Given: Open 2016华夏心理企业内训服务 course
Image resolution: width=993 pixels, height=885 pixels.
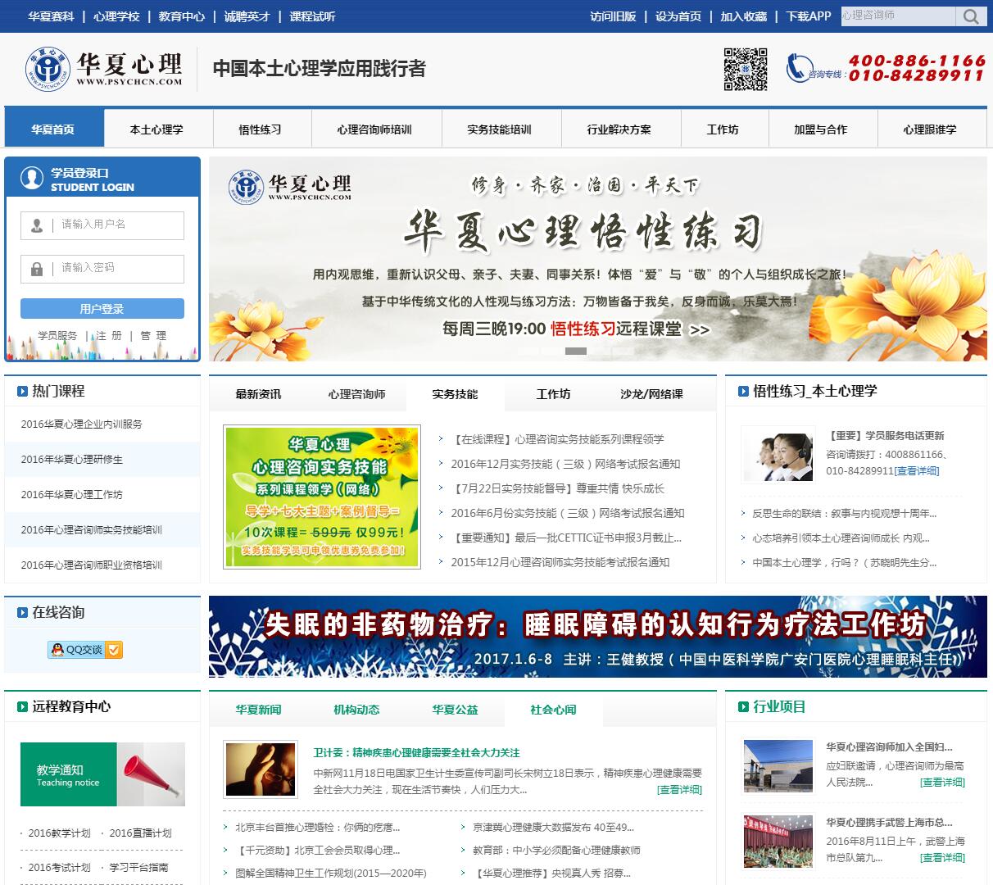Looking at the screenshot, I should coord(82,424).
